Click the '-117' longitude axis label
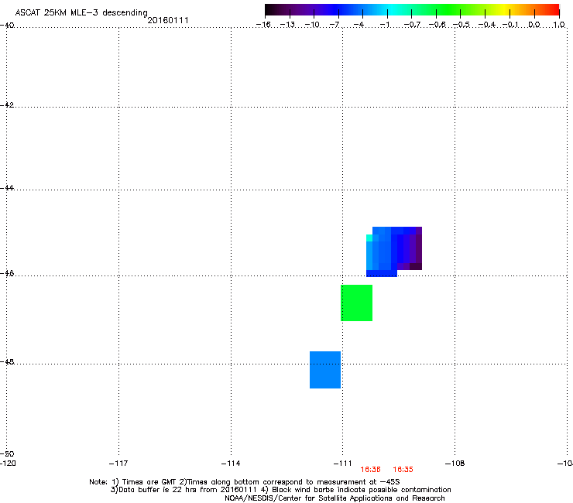This screenshot has height=503, width=573. click(118, 464)
